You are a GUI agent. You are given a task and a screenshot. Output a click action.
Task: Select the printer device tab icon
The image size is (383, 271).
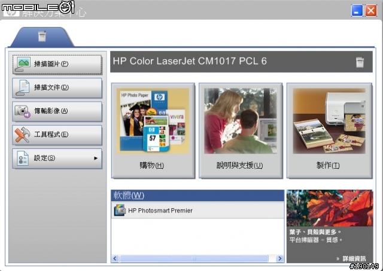tap(42, 36)
